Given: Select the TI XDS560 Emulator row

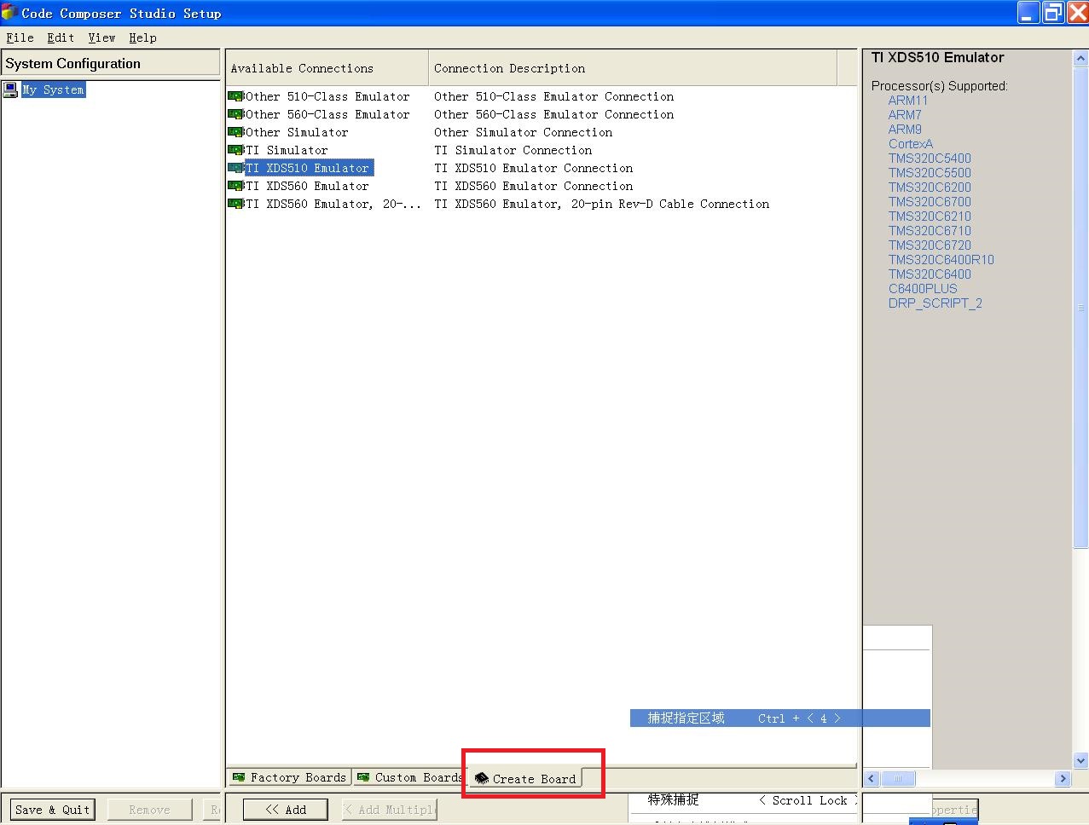Looking at the screenshot, I should pyautogui.click(x=307, y=186).
